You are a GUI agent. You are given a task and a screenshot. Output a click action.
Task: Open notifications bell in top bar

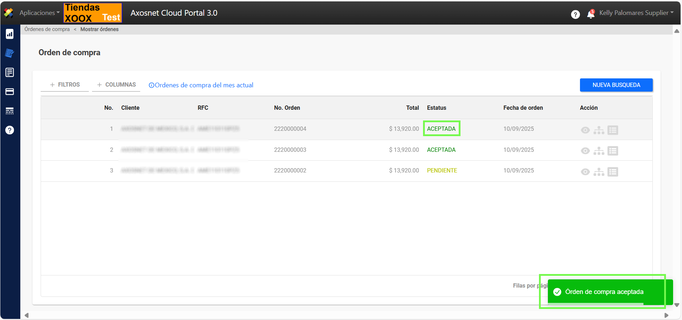591,14
